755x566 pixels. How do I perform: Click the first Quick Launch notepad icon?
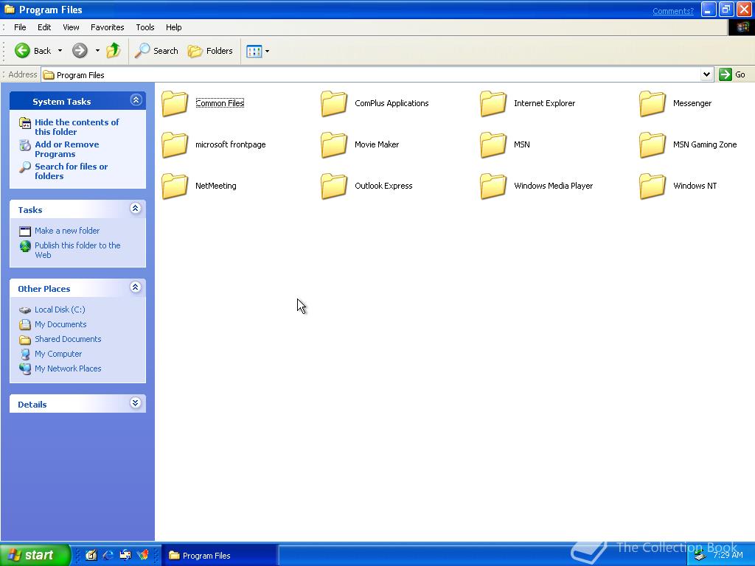point(91,556)
